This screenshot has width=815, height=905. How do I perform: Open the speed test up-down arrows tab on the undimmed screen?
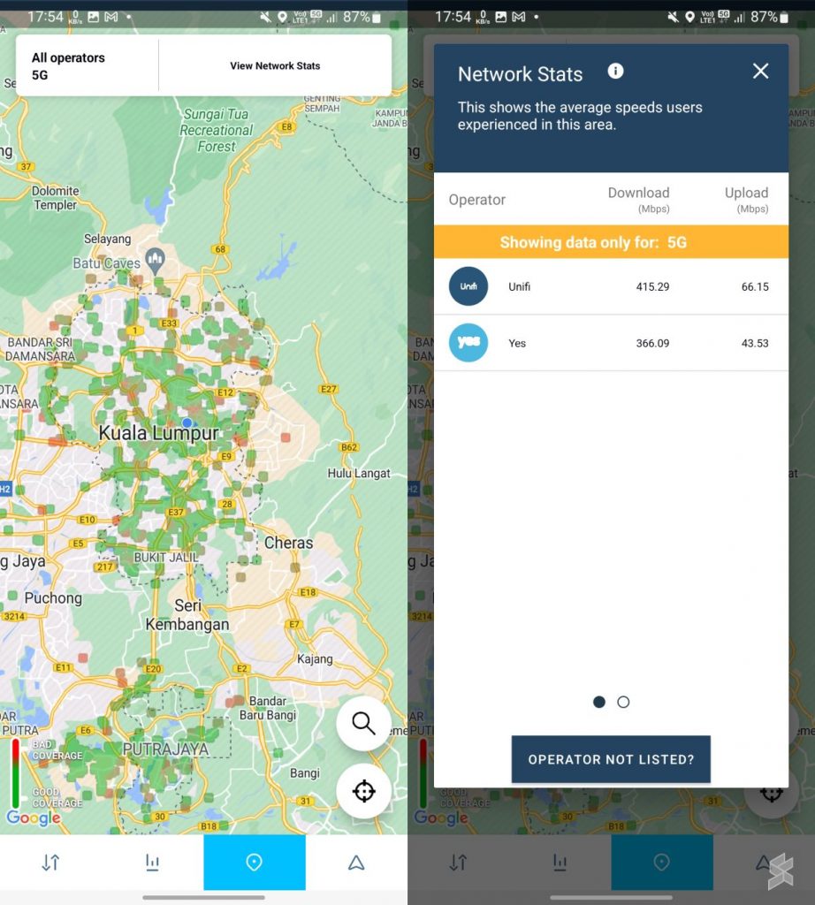tap(50, 863)
